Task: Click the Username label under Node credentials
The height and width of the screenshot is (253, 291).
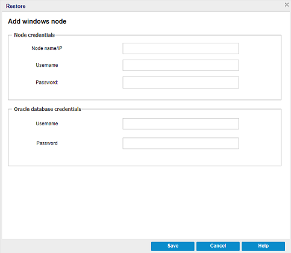Action: (47, 65)
